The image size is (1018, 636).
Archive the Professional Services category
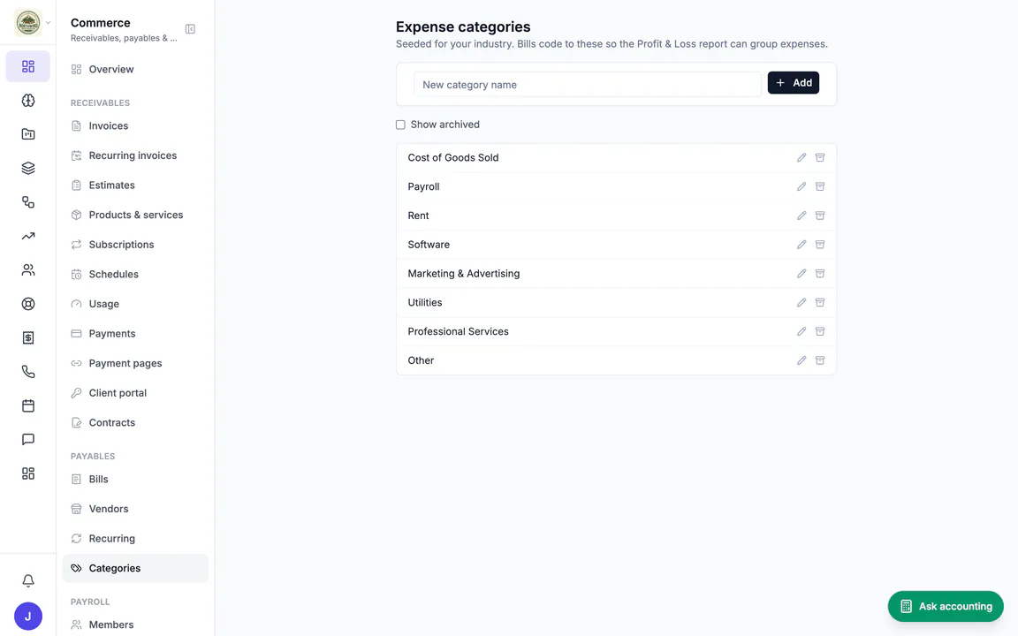click(x=820, y=331)
